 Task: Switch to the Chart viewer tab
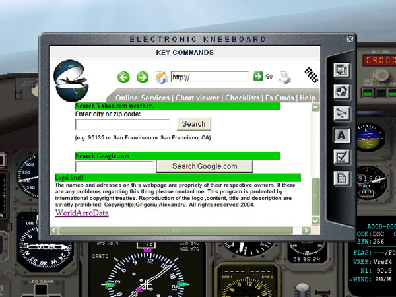click(198, 98)
